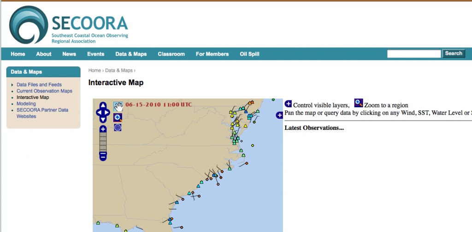472x232 pixels.
Task: Open the Oil Spill menu item
Action: coord(249,54)
